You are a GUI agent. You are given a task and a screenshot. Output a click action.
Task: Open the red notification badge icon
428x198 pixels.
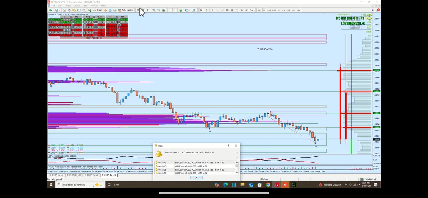[x=379, y=10]
